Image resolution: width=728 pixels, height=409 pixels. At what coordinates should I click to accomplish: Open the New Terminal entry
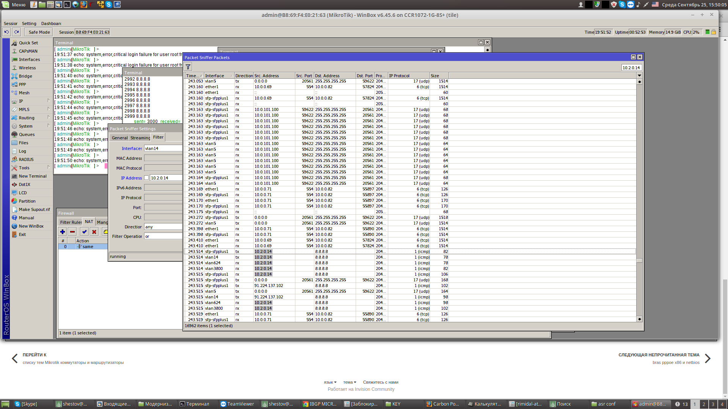pyautogui.click(x=33, y=176)
